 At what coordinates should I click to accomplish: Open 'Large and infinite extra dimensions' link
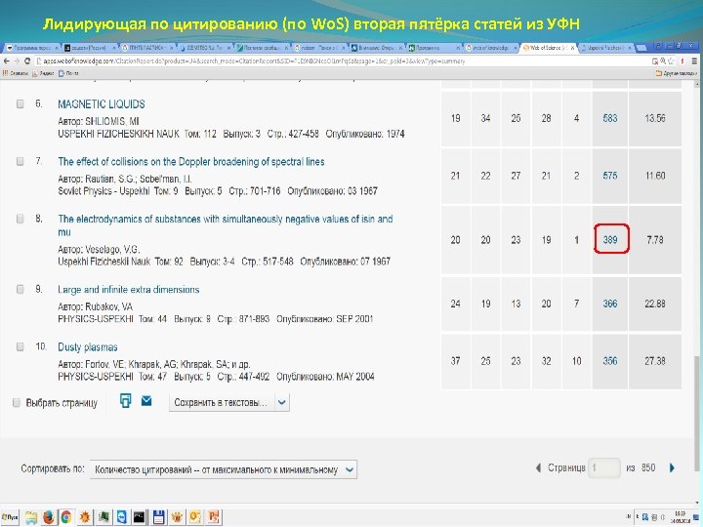[129, 290]
